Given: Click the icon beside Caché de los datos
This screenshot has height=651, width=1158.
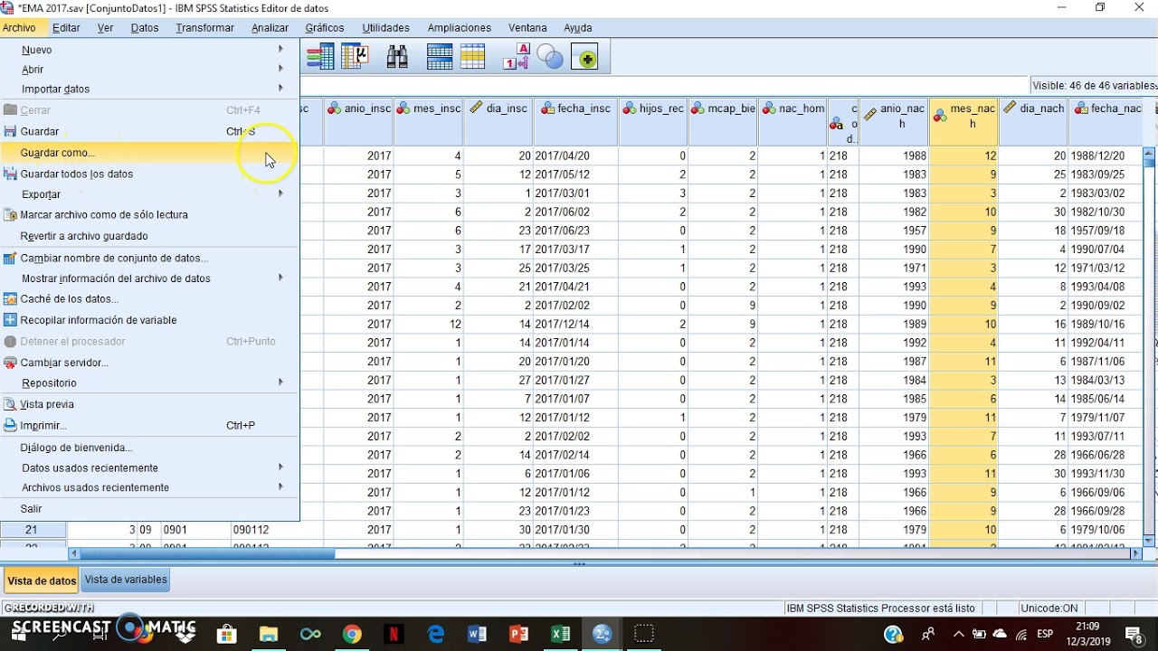Looking at the screenshot, I should (x=11, y=299).
